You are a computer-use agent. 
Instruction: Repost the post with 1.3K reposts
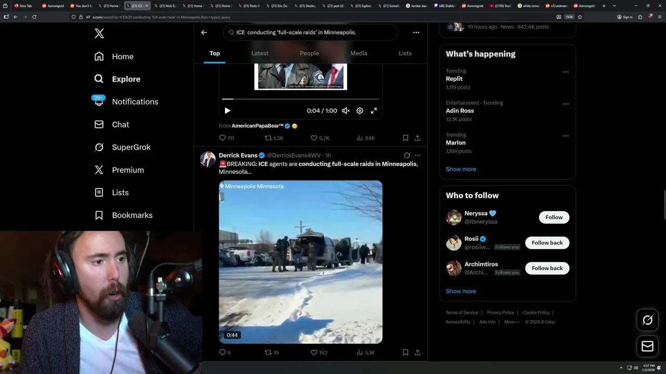pyautogui.click(x=274, y=138)
